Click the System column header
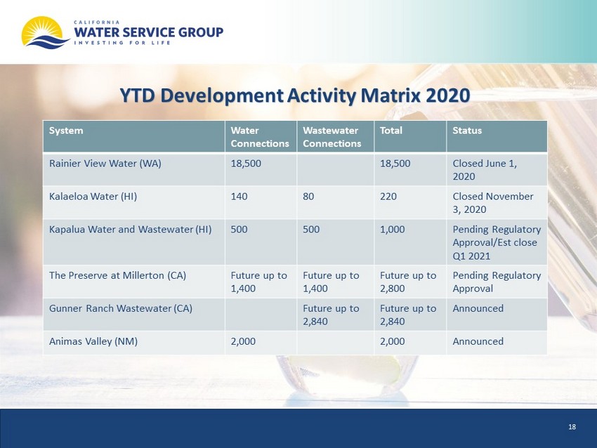Image resolution: width=597 pixels, height=448 pixels. pyautogui.click(x=134, y=137)
